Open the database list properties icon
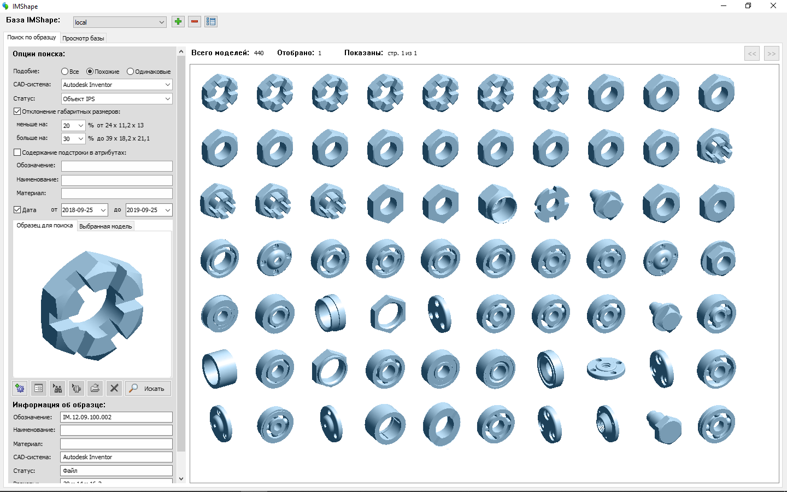The height and width of the screenshot is (492, 787). (x=211, y=22)
